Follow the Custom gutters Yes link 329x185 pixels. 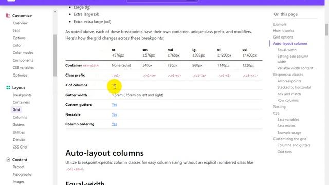(114, 105)
